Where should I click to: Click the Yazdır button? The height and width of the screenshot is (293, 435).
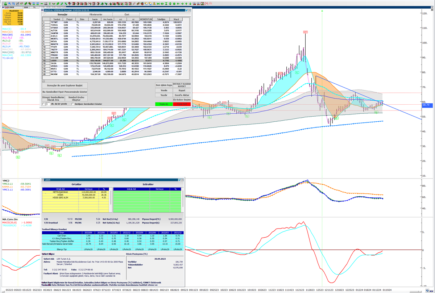coord(164,95)
